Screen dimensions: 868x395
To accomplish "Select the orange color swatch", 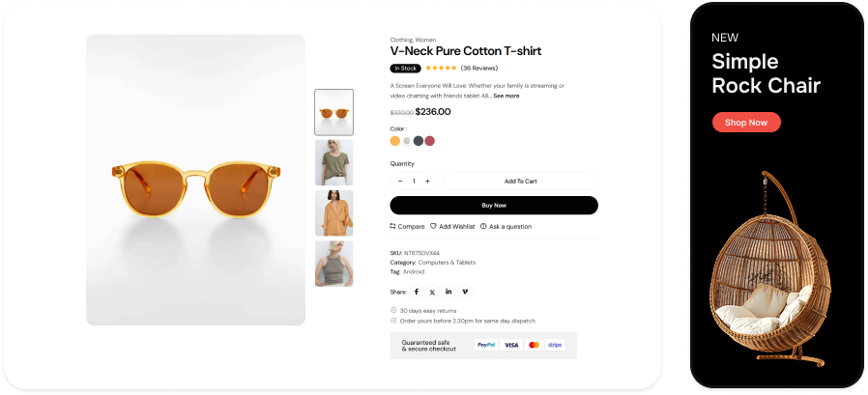I will point(394,140).
